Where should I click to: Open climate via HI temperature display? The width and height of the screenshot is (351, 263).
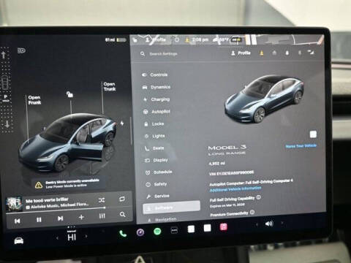click(72, 237)
